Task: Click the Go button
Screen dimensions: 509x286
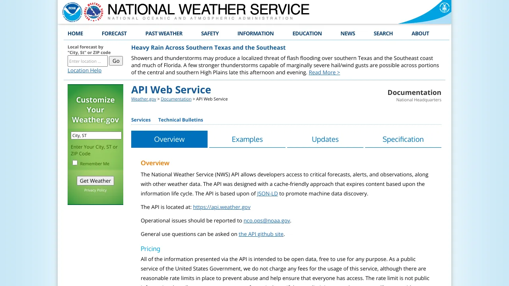Action: pyautogui.click(x=116, y=61)
